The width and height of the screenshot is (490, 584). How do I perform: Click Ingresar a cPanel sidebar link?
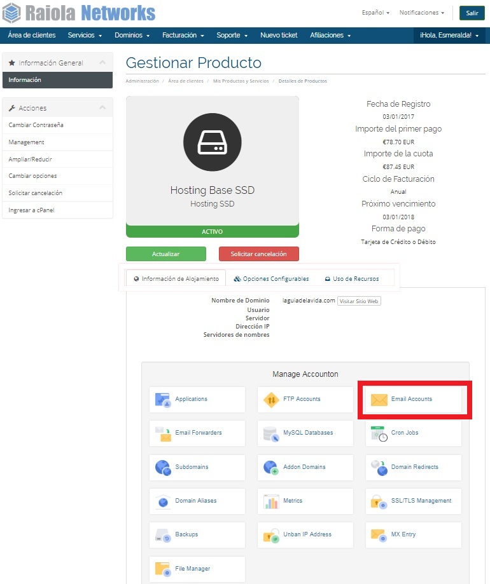[x=31, y=210]
